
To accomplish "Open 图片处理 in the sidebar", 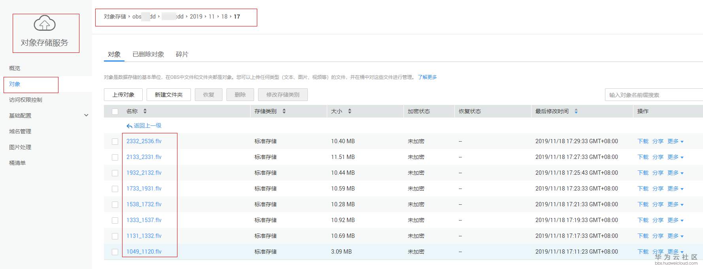I will (x=20, y=147).
